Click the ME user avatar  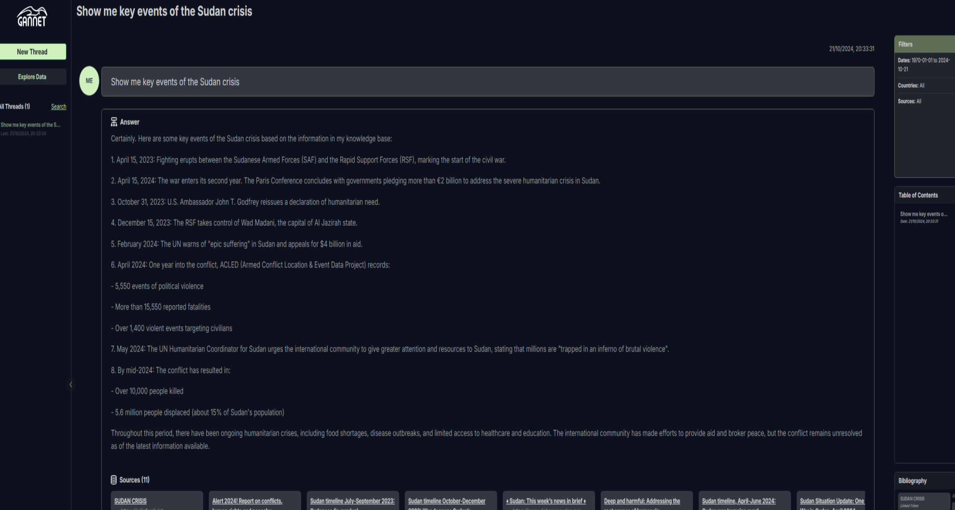tap(89, 81)
